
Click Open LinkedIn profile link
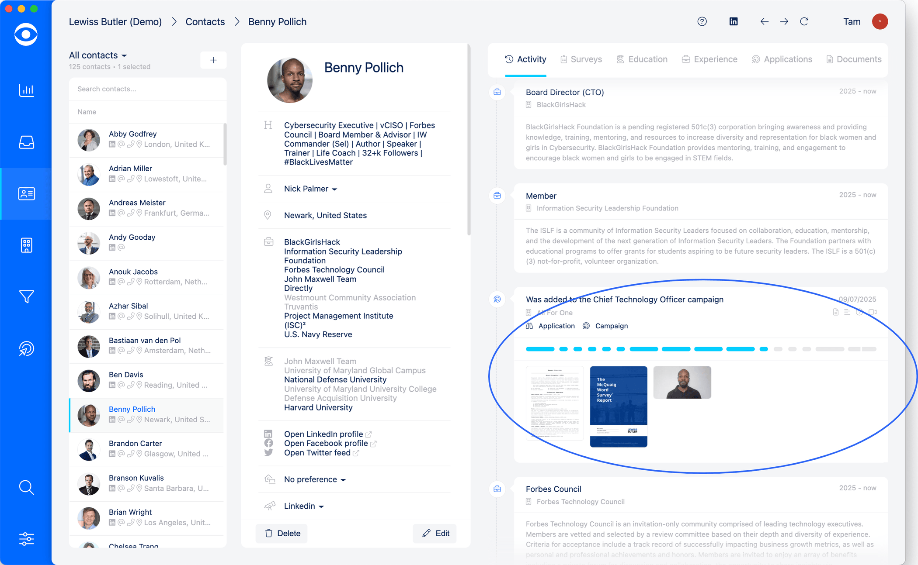pyautogui.click(x=323, y=434)
